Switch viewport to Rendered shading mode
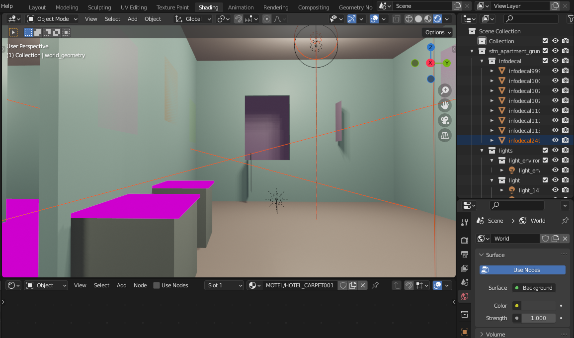The width and height of the screenshot is (574, 338). tap(437, 18)
